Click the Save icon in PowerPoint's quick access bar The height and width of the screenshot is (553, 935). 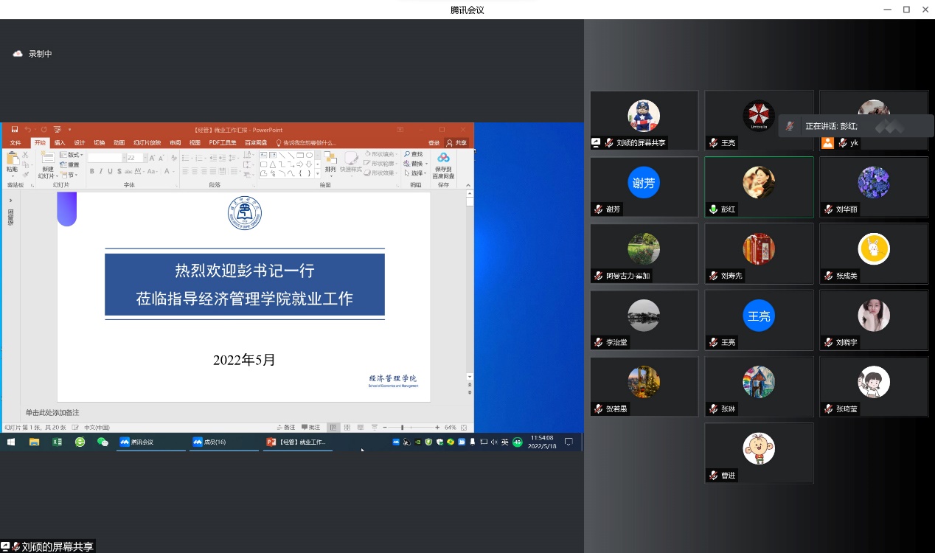coord(14,130)
